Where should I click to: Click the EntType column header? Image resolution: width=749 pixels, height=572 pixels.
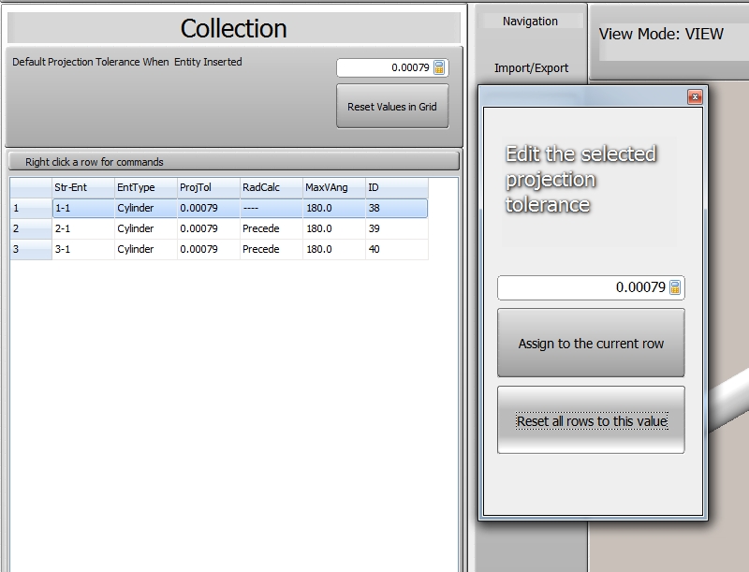pos(145,187)
